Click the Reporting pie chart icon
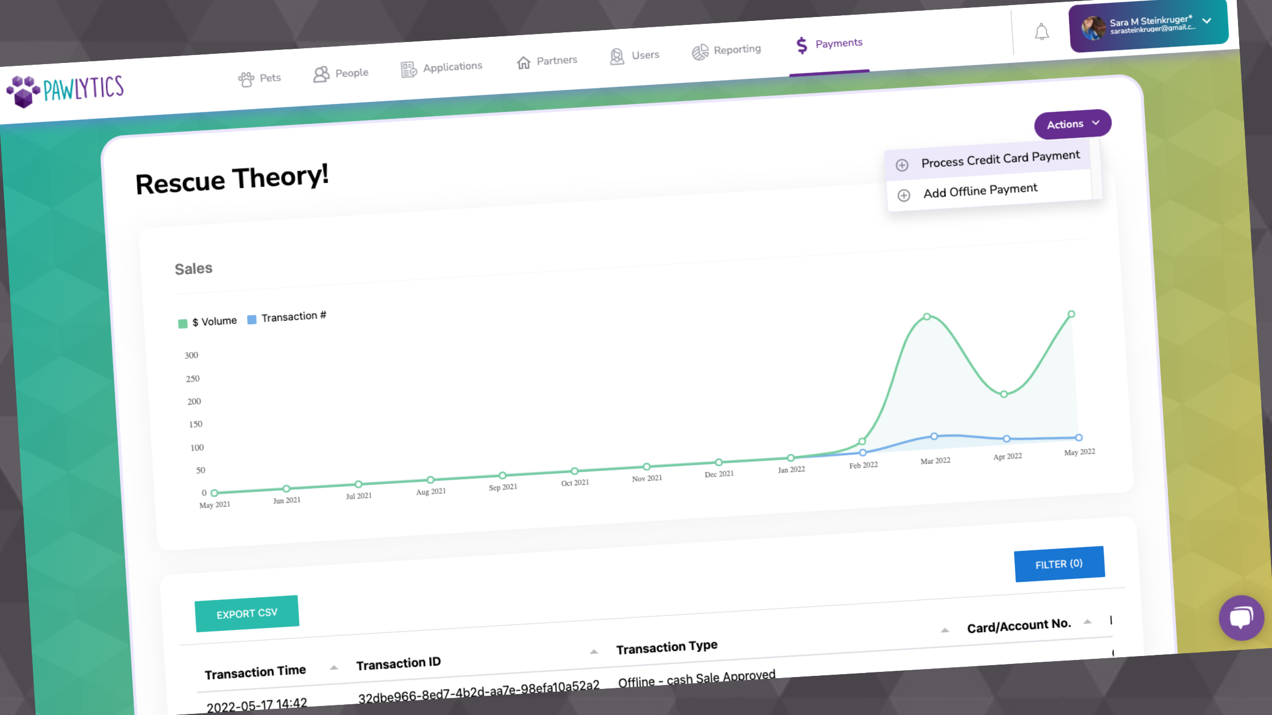This screenshot has width=1272, height=715. point(700,52)
